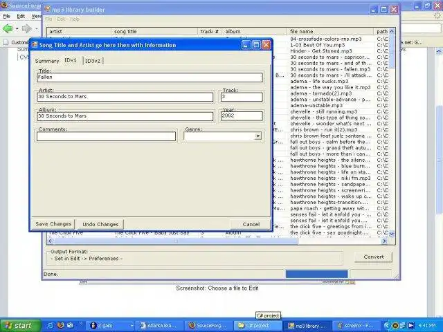
Task: Cancel the song information dialog
Action: point(251,224)
